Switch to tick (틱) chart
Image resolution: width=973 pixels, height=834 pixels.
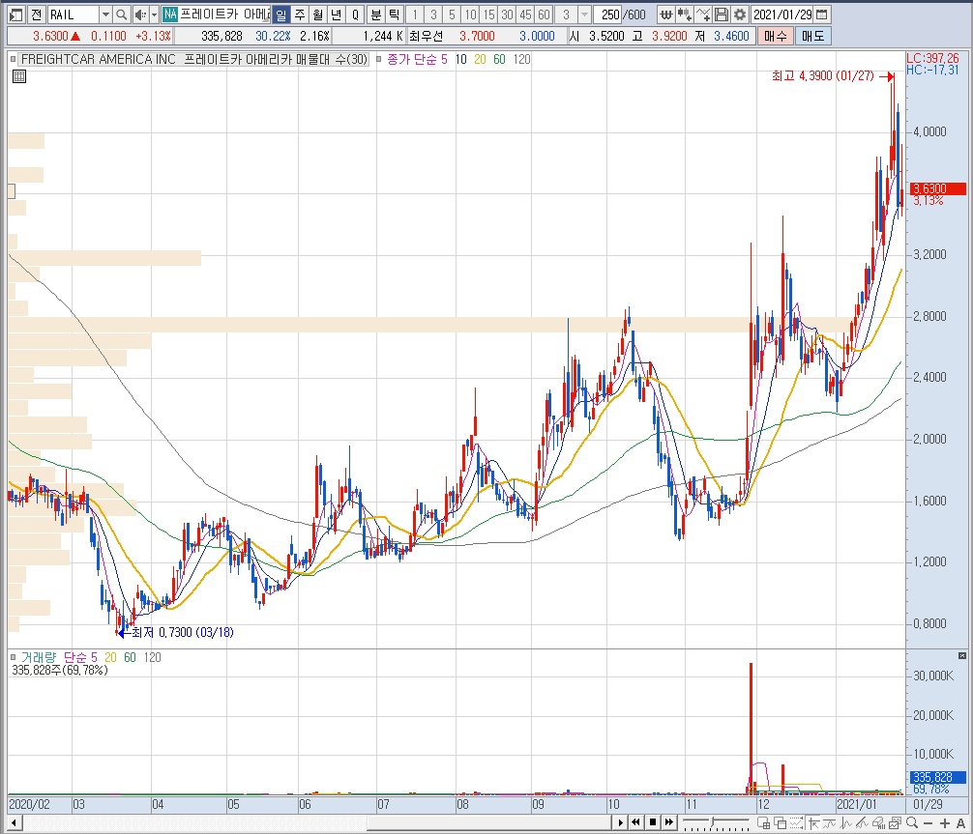pyautogui.click(x=394, y=14)
